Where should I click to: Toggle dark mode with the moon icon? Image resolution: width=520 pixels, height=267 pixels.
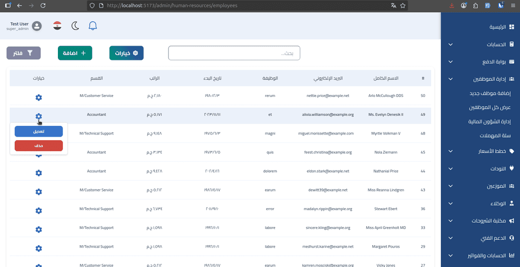tap(75, 26)
